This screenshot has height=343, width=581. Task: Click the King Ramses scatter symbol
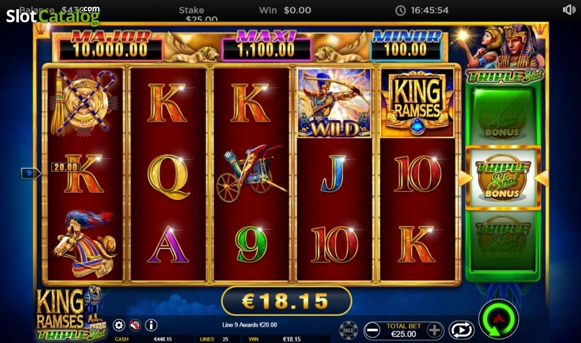pyautogui.click(x=417, y=103)
